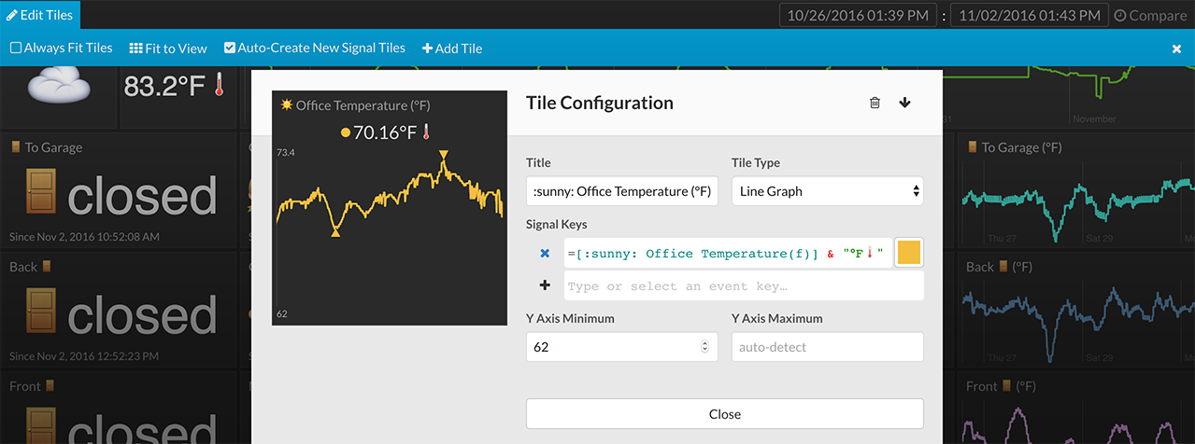Click the Fit to View grid icon
This screenshot has height=444, width=1195.
click(135, 48)
